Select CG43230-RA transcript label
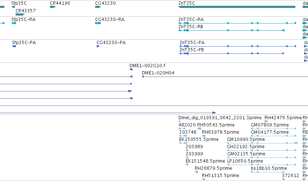 [110, 20]
